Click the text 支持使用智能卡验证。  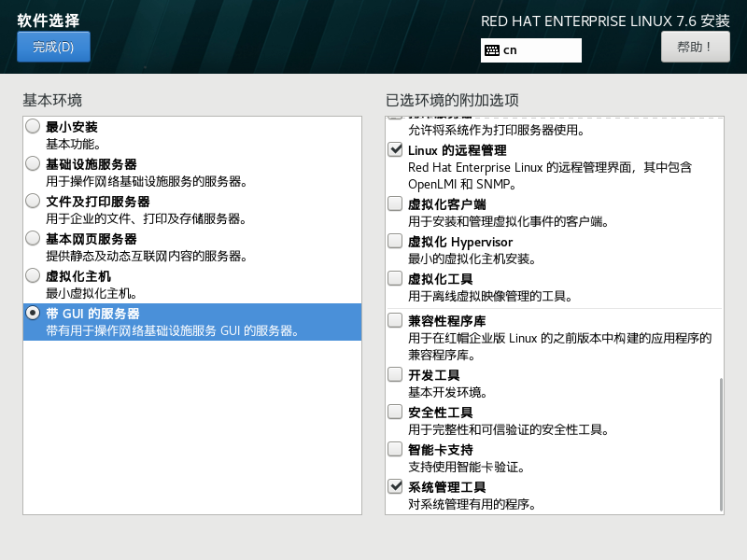pyautogui.click(x=466, y=468)
